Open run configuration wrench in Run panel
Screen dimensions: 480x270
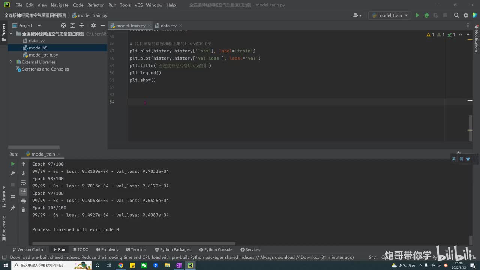(13, 173)
